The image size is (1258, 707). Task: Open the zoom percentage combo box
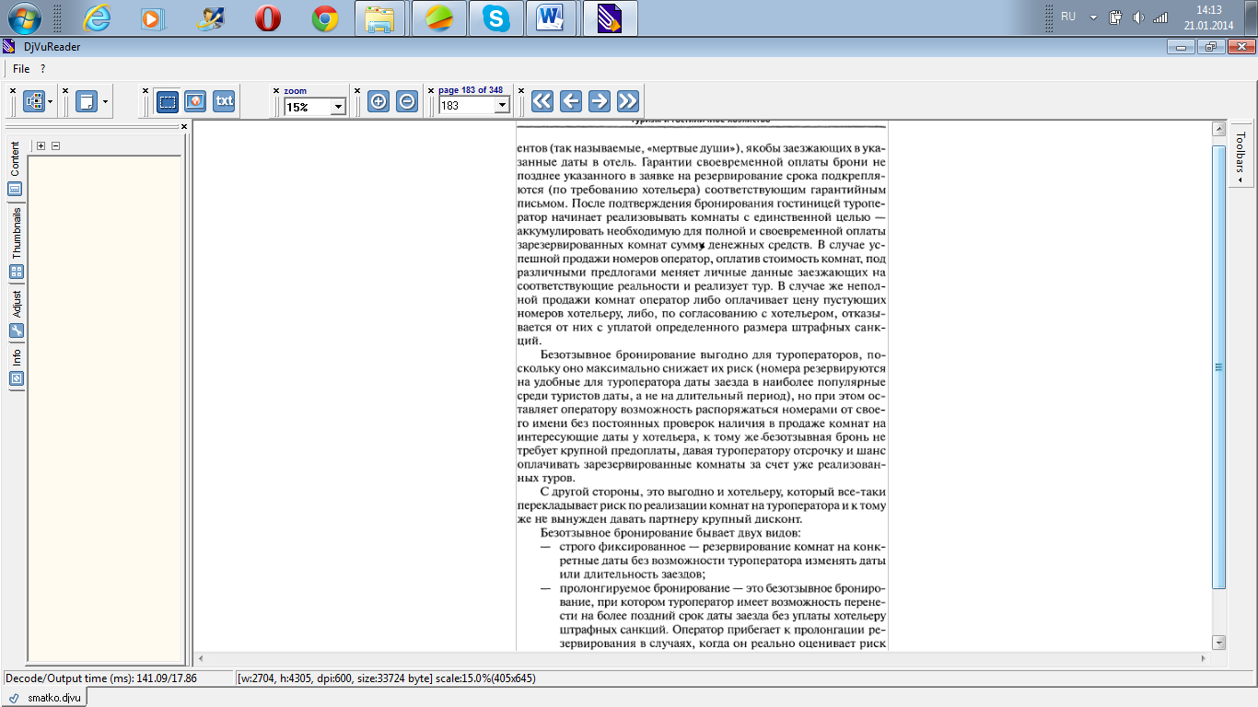(x=314, y=107)
